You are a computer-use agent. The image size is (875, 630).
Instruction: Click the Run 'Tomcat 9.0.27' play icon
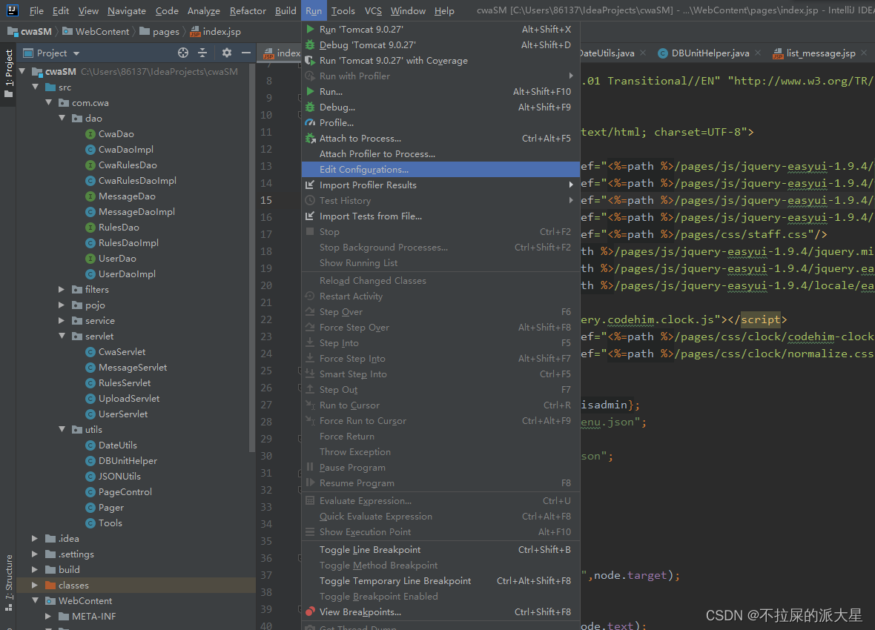click(x=310, y=29)
